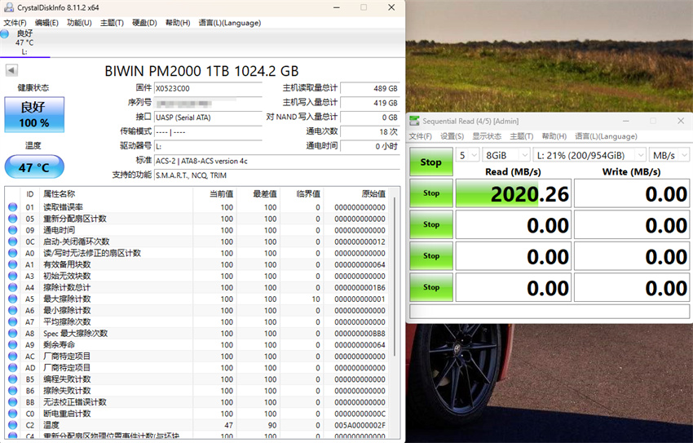Click the status orb for attribute BB

click(x=13, y=402)
